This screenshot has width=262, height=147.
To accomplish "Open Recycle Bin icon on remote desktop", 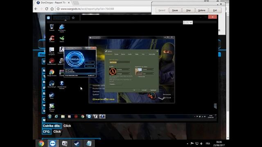I will coord(52,27).
